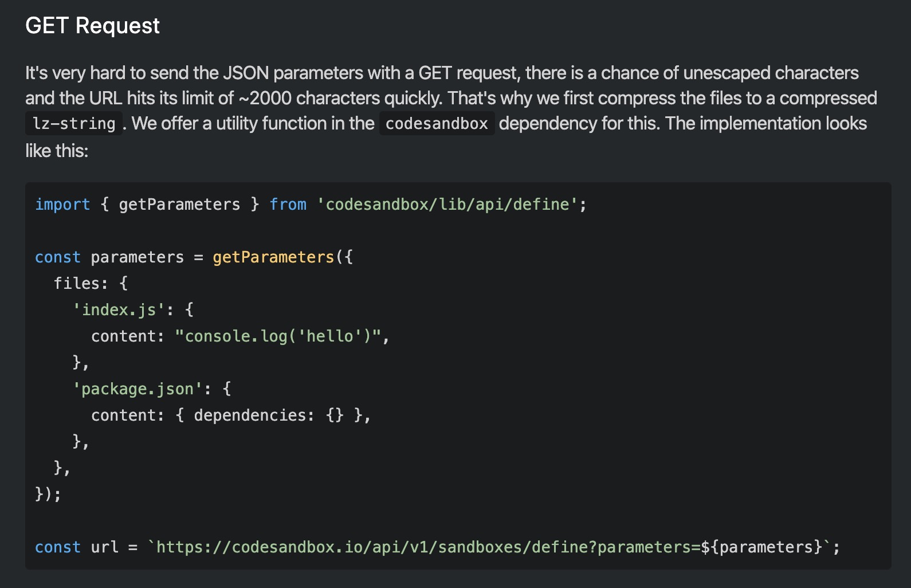The image size is (911, 588).
Task: Click the GET Request heading
Action: [x=92, y=26]
